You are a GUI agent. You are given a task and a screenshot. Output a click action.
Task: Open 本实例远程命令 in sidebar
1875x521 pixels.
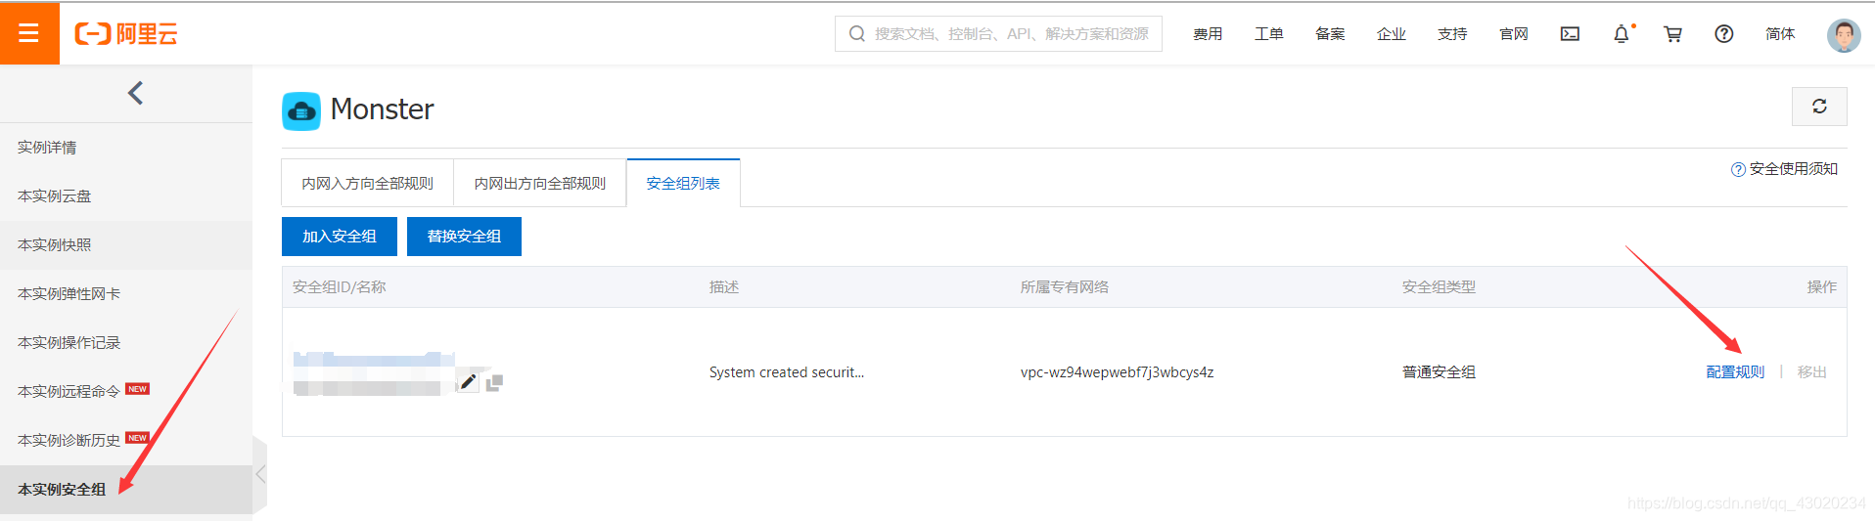[126, 392]
